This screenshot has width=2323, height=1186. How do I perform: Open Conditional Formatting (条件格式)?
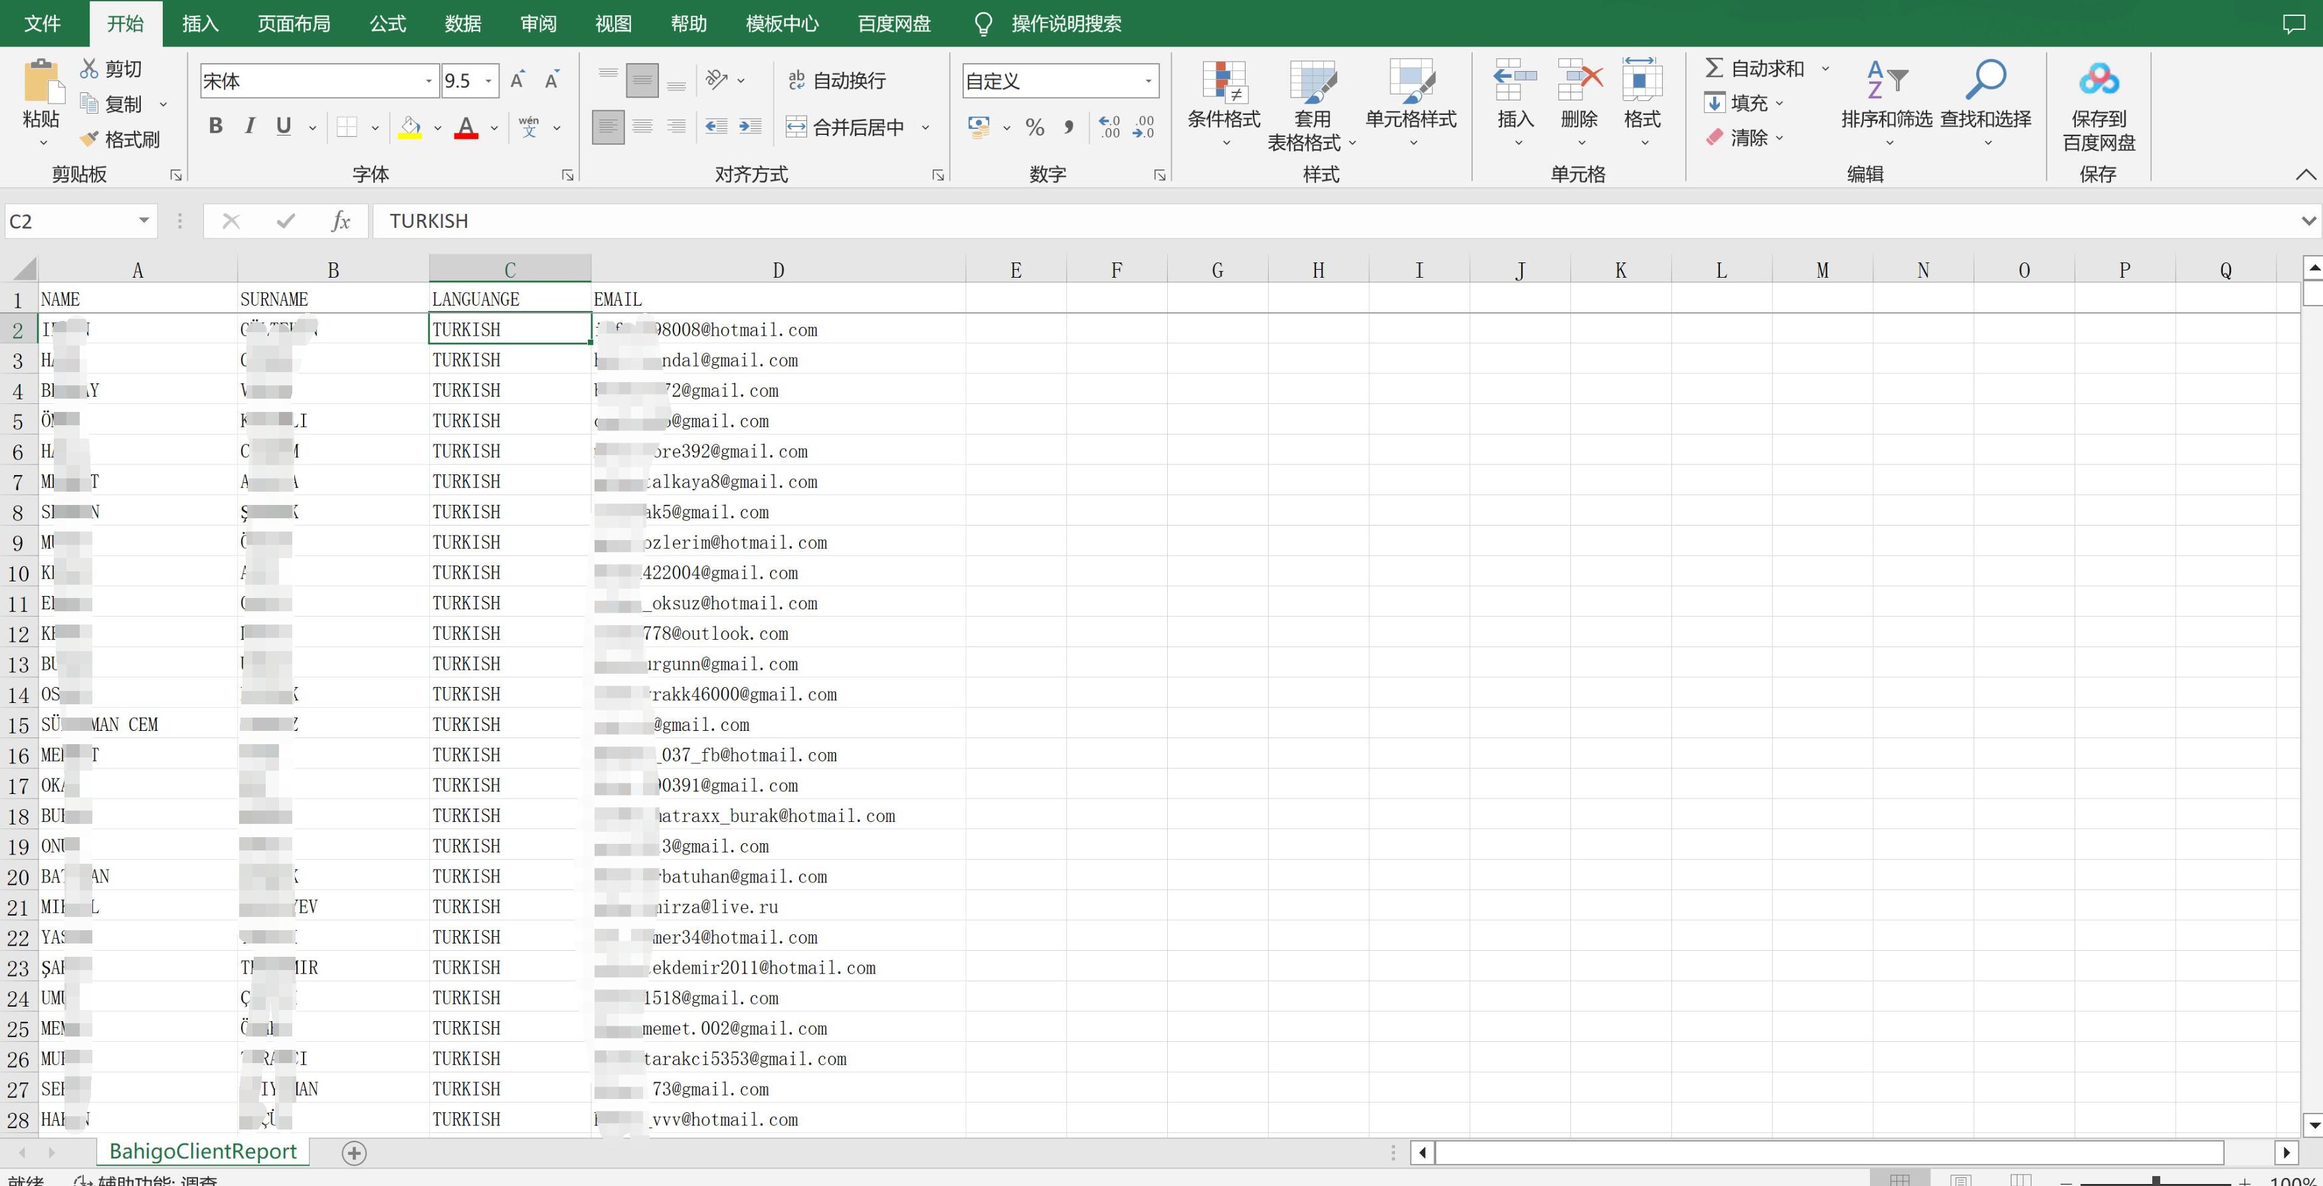tap(1224, 104)
